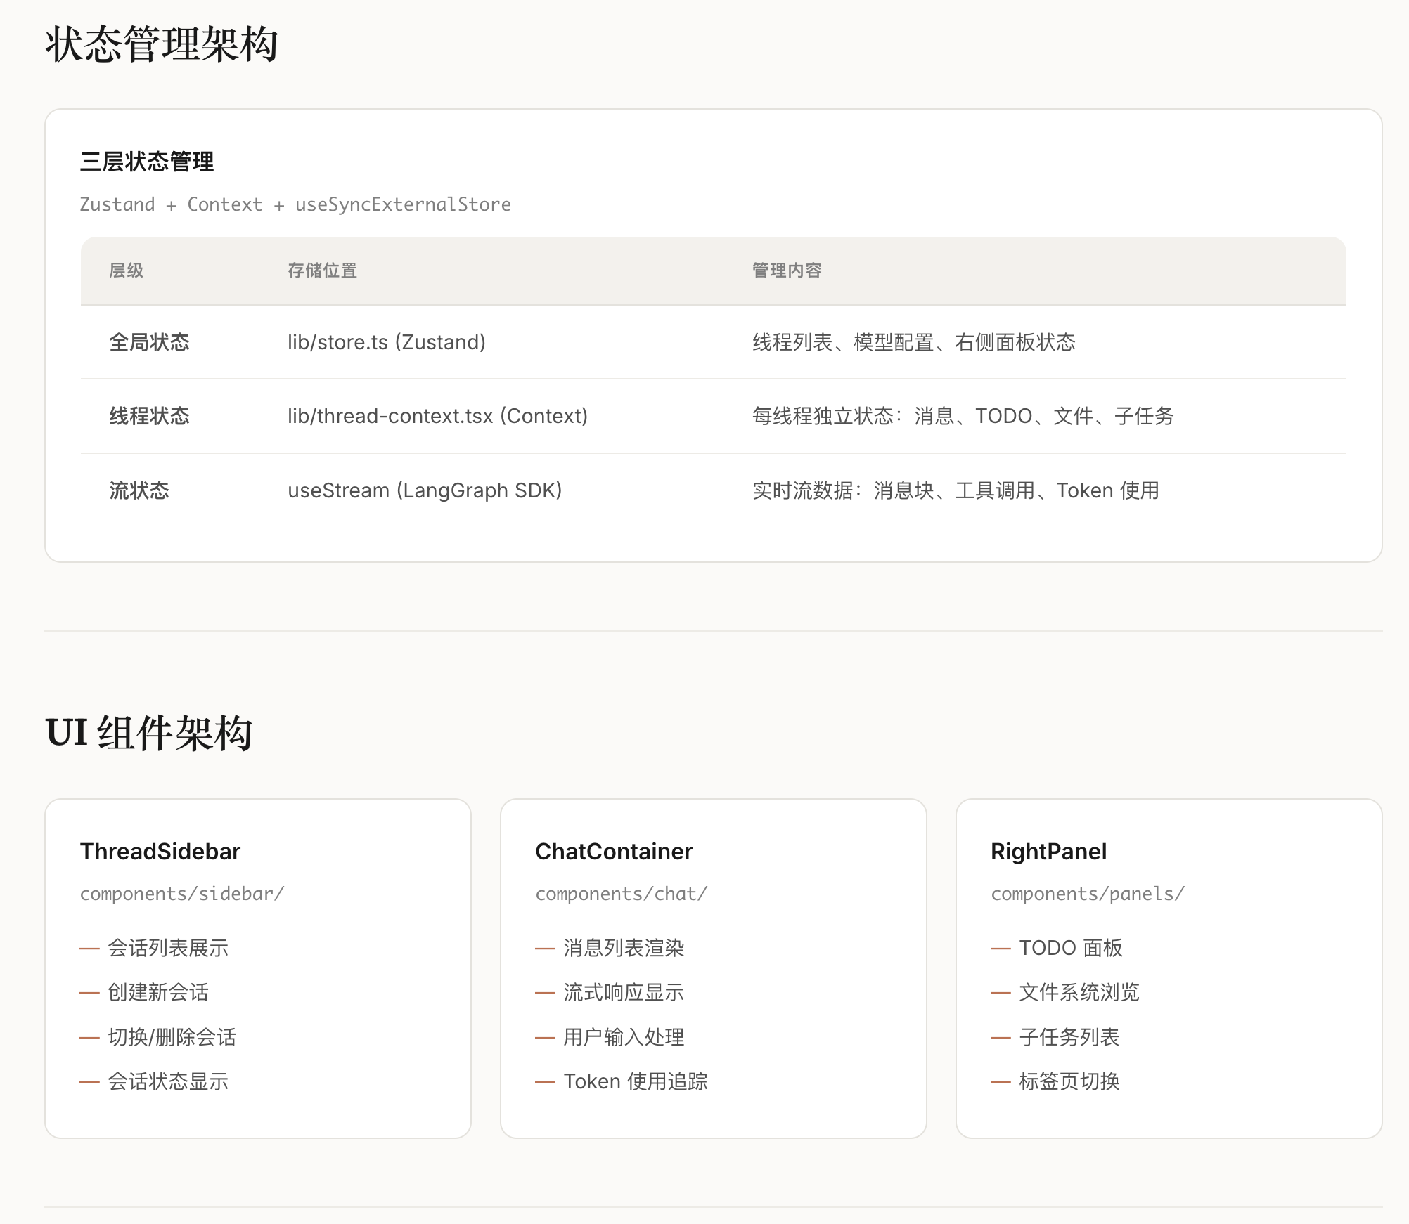The image size is (1409, 1224).
Task: Click the lib/thread-context.tsx (Context) cell
Action: pos(437,416)
